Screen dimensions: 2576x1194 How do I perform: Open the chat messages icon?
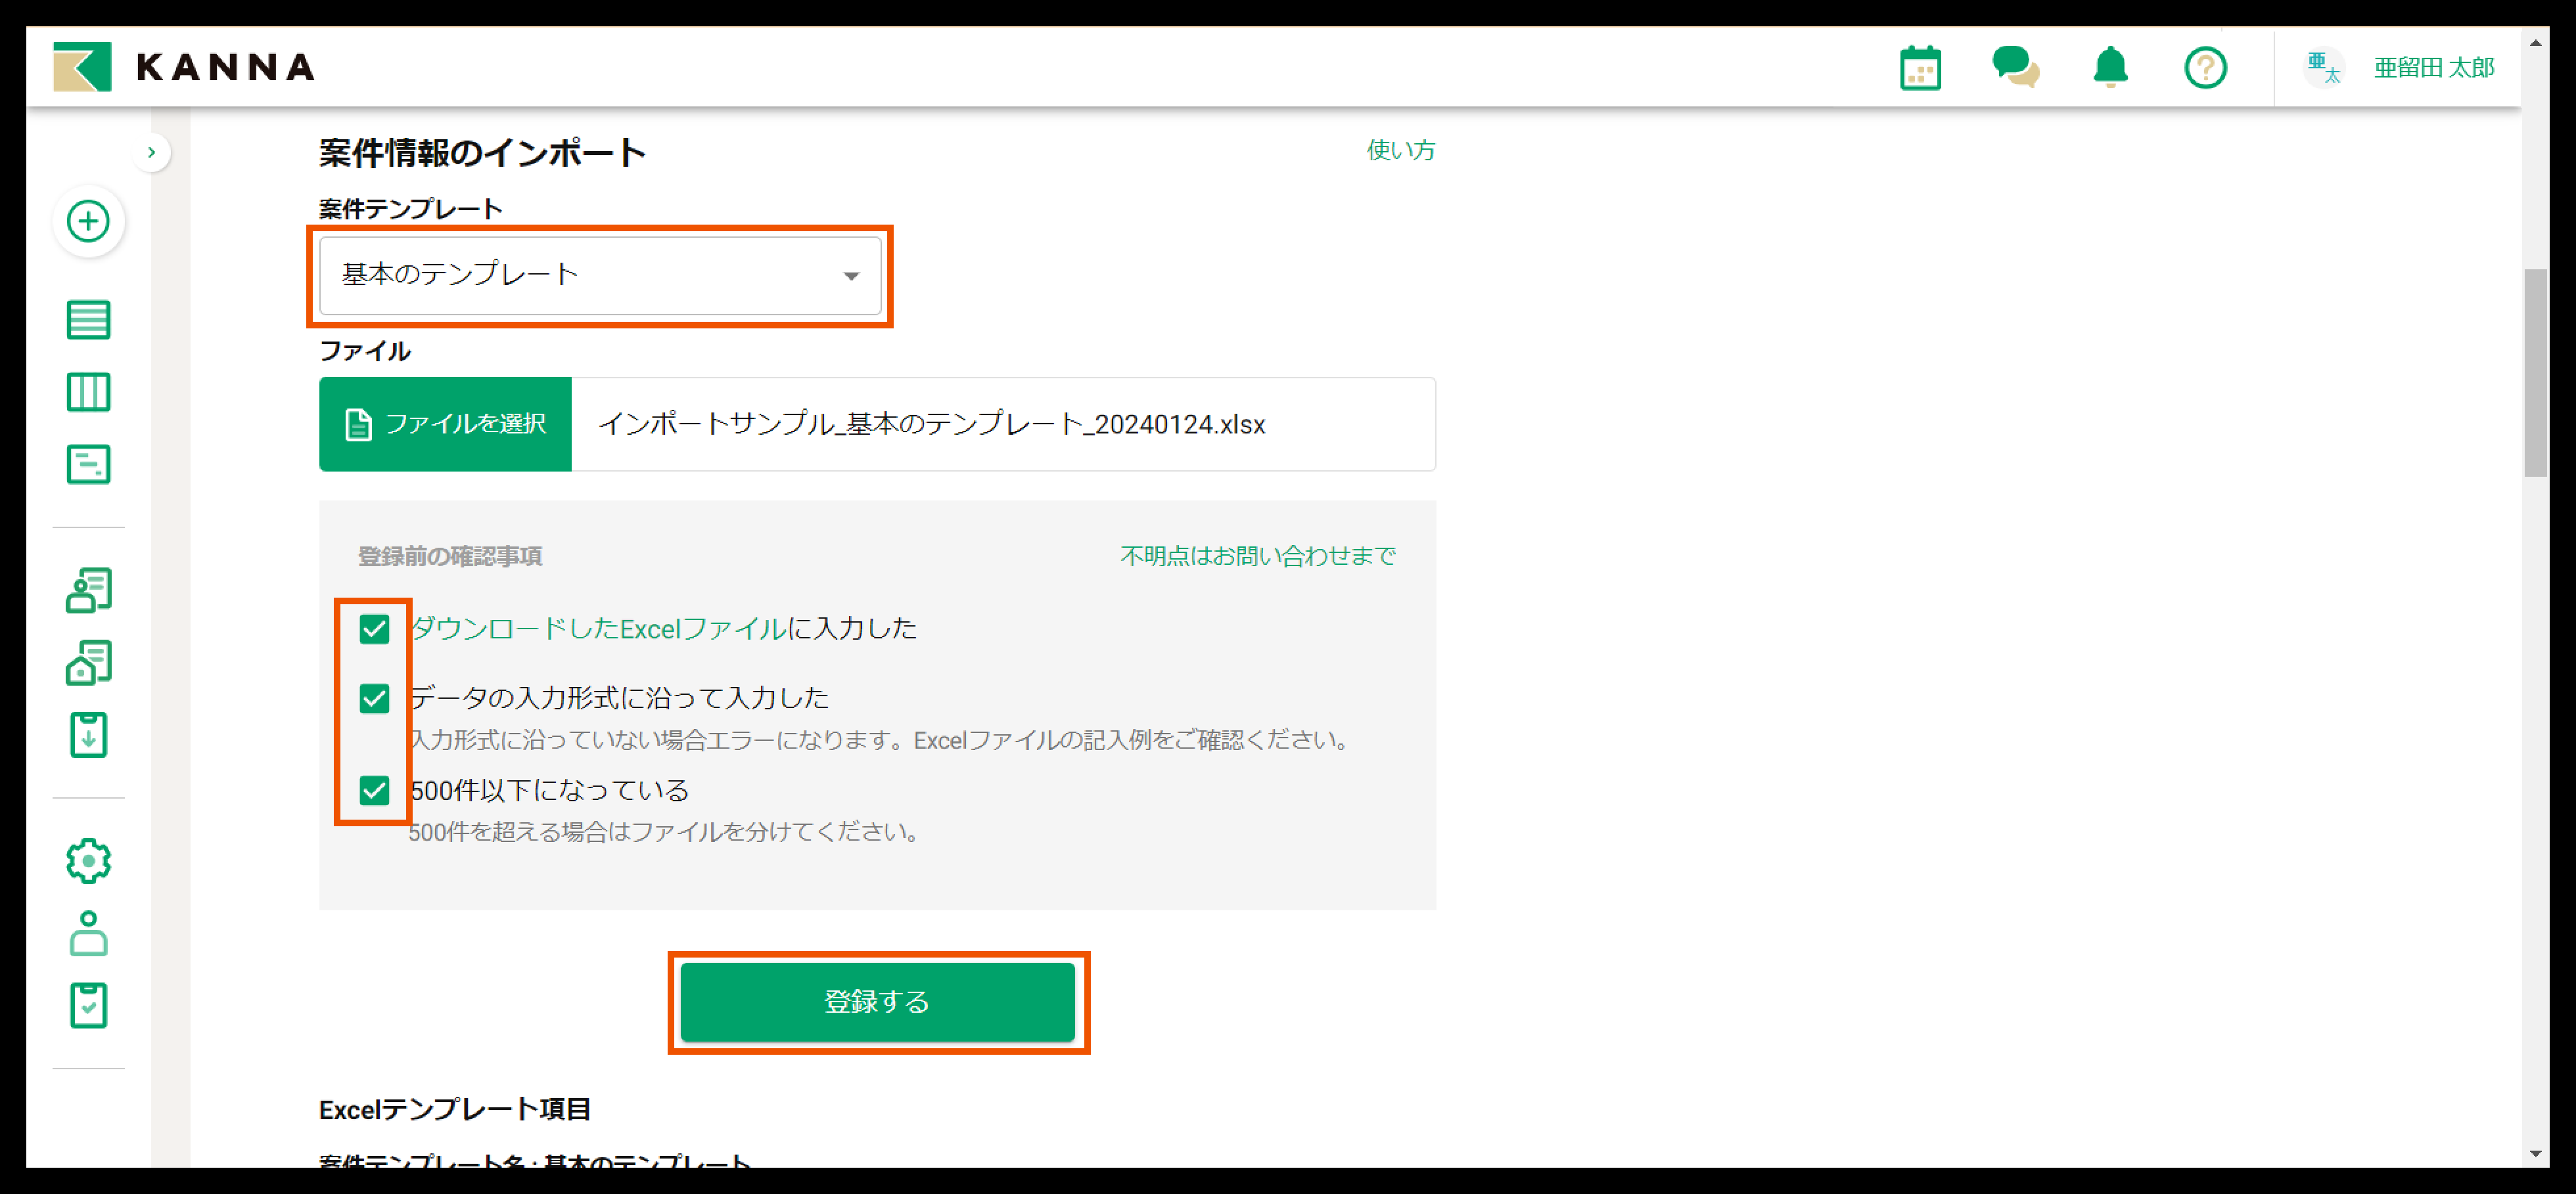pos(2015,68)
